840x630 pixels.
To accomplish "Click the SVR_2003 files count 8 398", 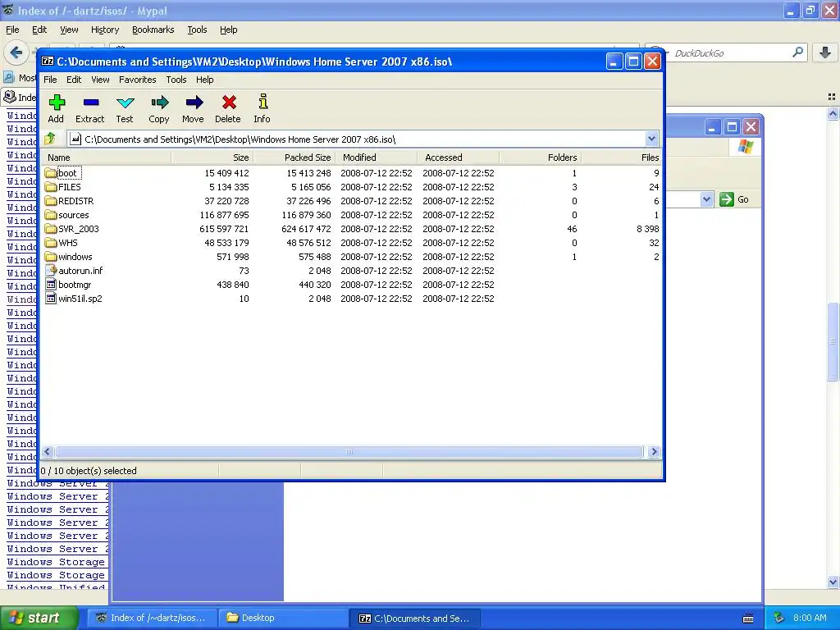I will pos(648,229).
